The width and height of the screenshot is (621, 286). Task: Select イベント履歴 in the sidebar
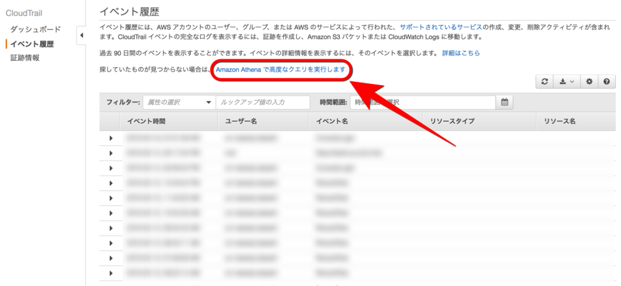point(32,44)
